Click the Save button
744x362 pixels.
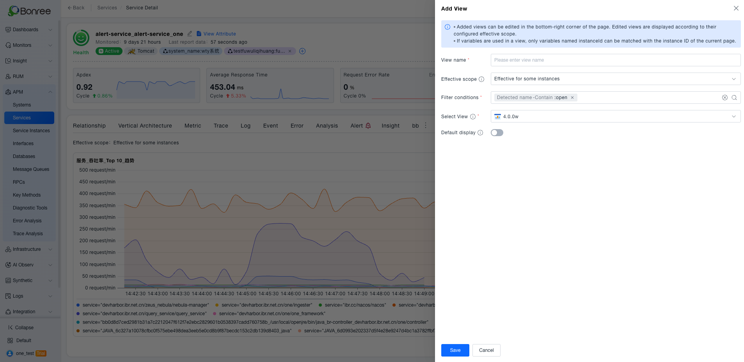[x=455, y=350]
